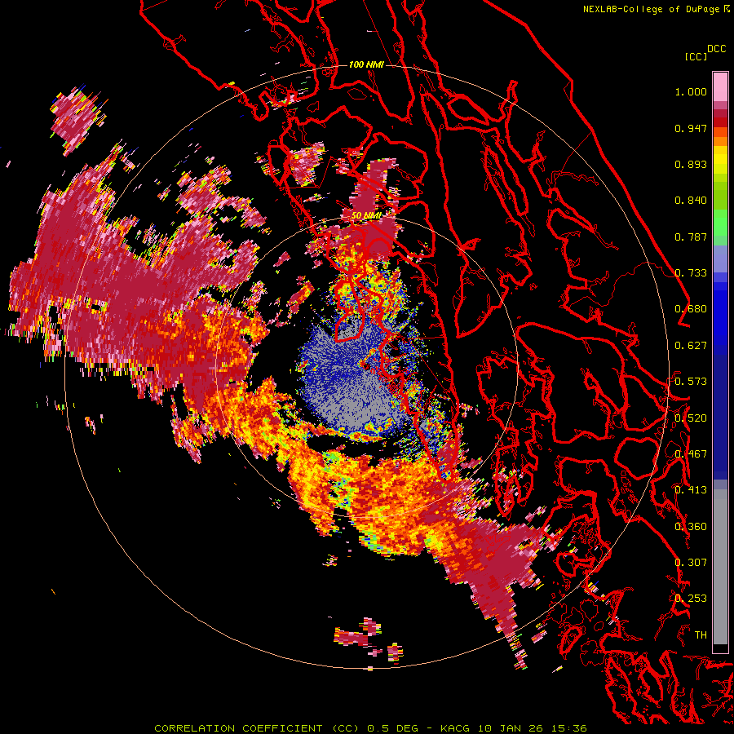Screen dimensions: 734x734
Task: Click the 0.307 legend value
Action: [691, 562]
